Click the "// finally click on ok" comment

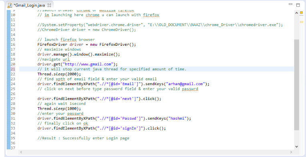coord(62,123)
